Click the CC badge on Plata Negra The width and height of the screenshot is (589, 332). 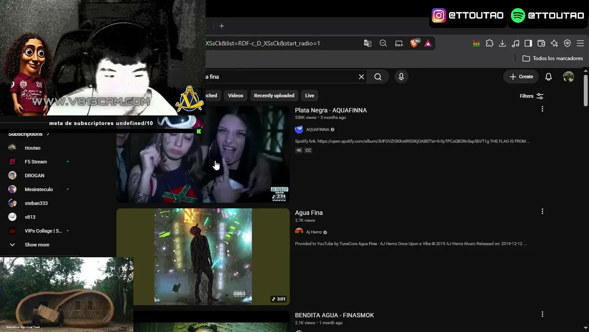click(x=308, y=150)
